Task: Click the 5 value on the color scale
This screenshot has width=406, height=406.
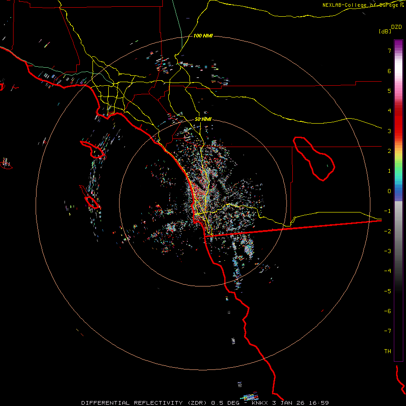Action: 389,91
